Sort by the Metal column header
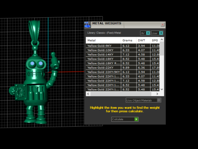The image size is (198, 149). [x=103, y=41]
